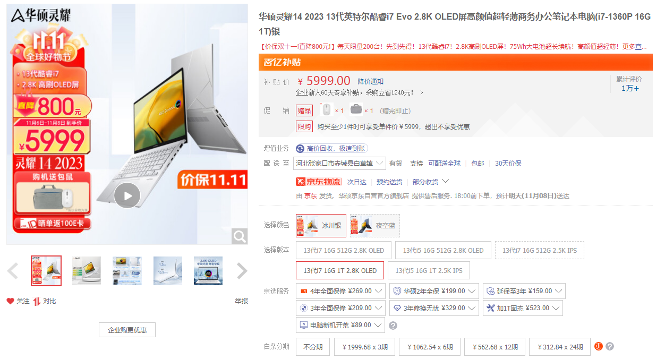This screenshot has height=359, width=665.
Task: Click the 高价回收 recycle icon
Action: point(300,149)
